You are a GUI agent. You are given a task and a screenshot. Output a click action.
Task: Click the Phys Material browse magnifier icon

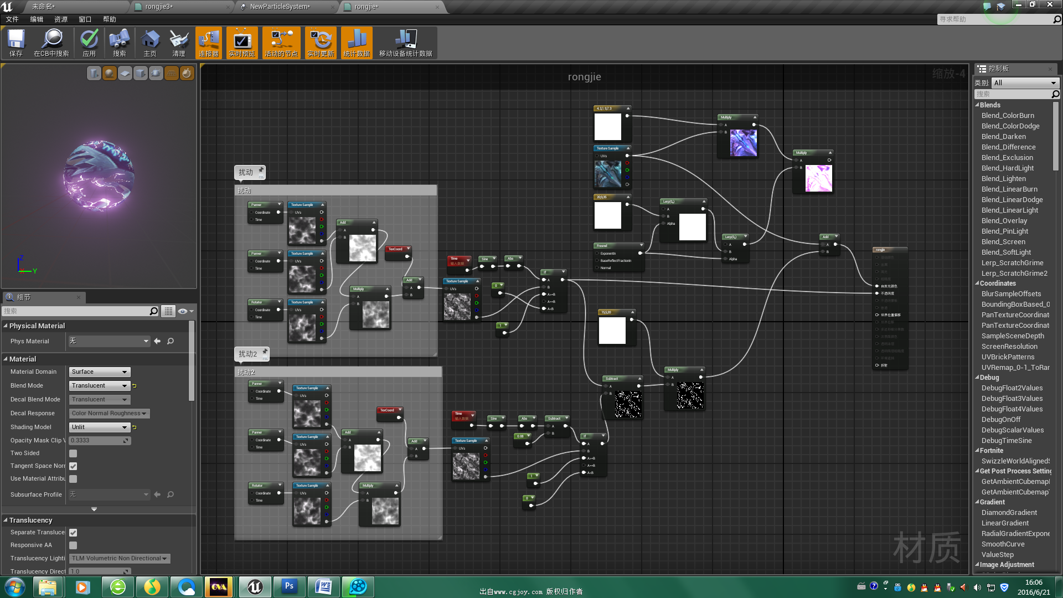171,341
